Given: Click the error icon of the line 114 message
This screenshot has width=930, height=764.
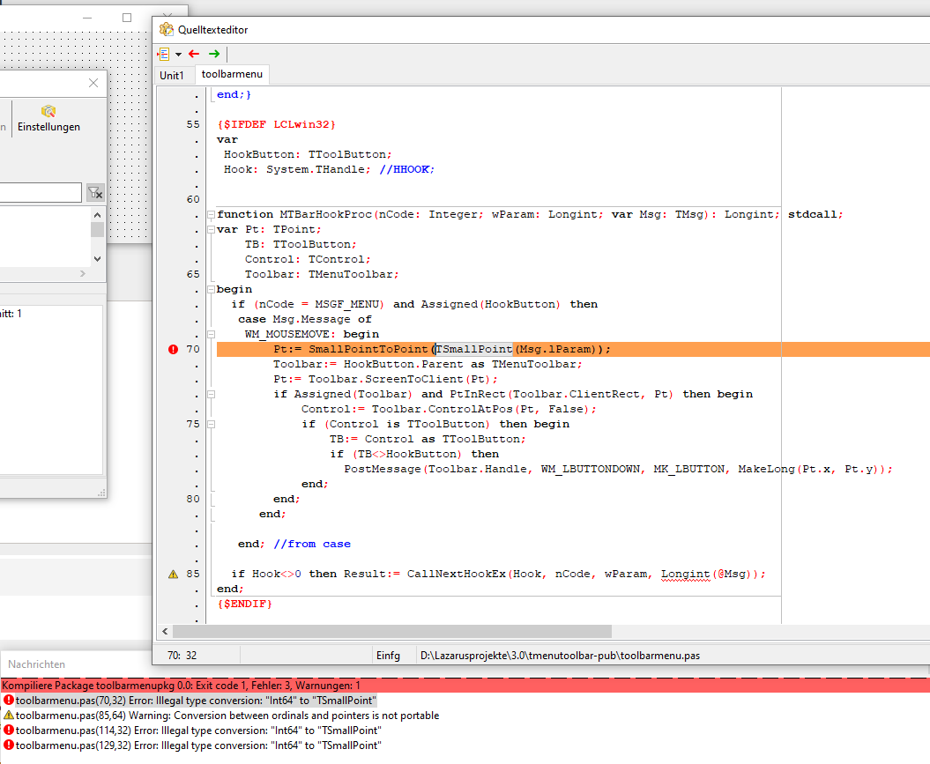Looking at the screenshot, I should pyautogui.click(x=9, y=731).
